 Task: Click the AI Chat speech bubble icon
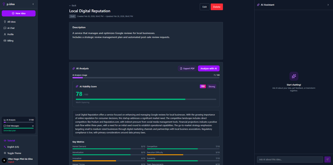[x=5, y=28]
